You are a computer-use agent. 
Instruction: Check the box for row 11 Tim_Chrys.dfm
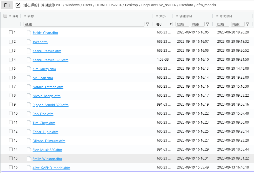(x=11, y=122)
